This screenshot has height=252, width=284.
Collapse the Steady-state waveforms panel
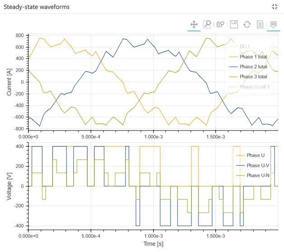(x=275, y=7)
